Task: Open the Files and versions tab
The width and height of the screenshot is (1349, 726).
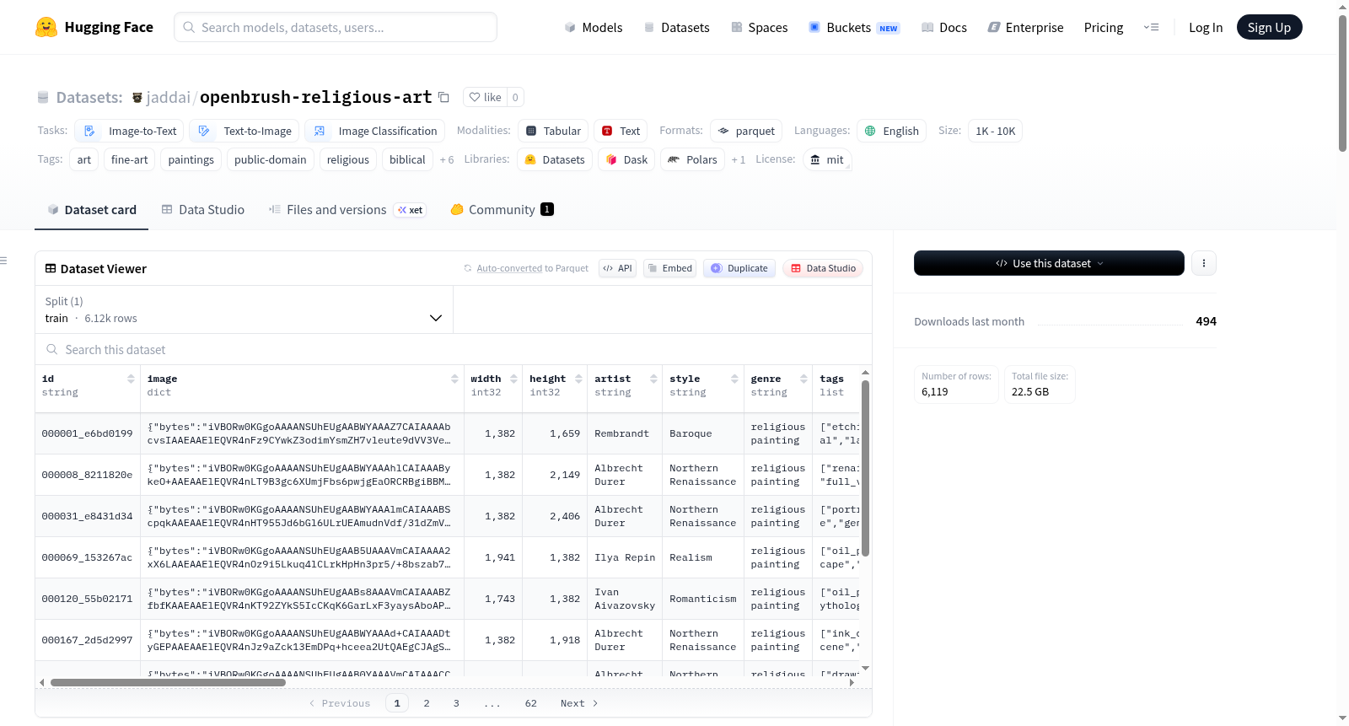Action: (347, 210)
